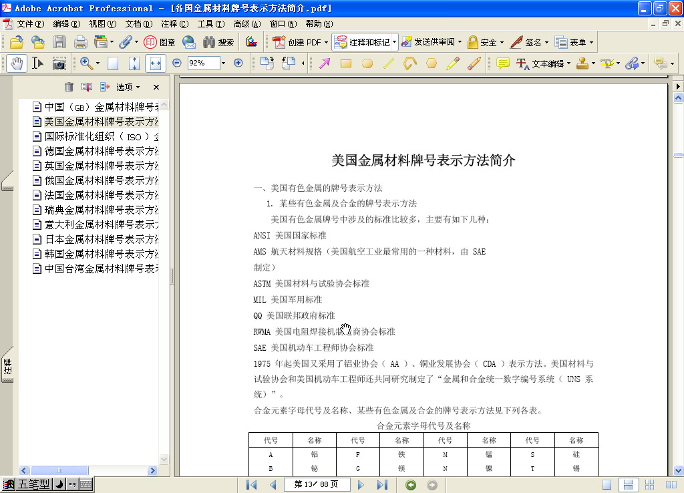The image size is (684, 493).
Task: Choose Fit Page view icon
Action: pyautogui.click(x=134, y=63)
